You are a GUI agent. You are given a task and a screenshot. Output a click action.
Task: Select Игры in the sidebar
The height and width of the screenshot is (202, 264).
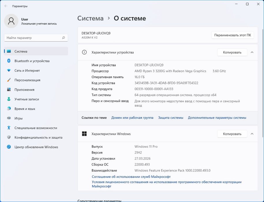[x=36, y=118]
